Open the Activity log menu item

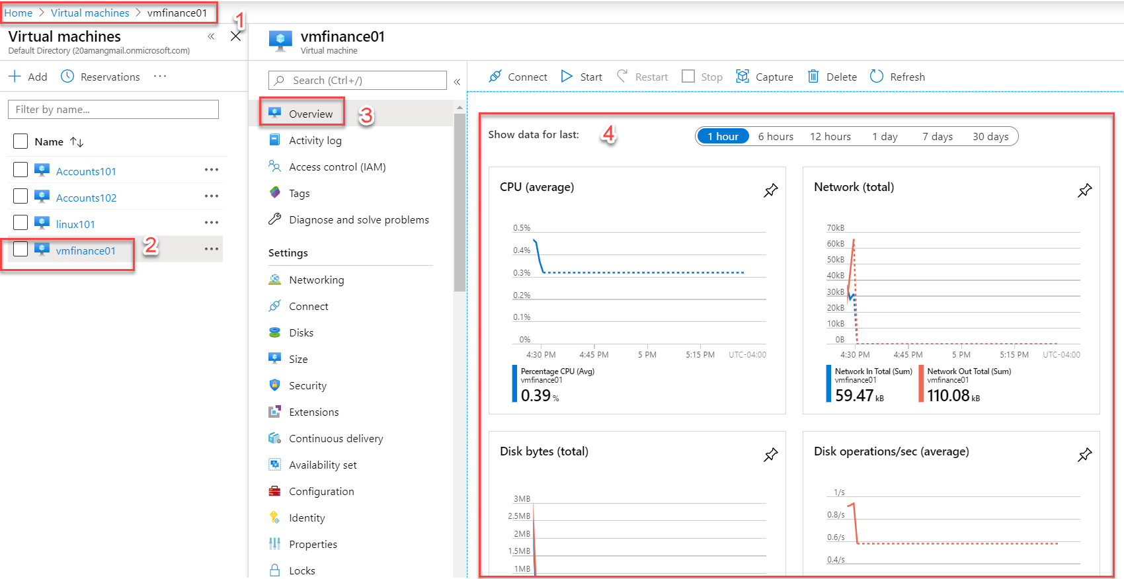click(315, 140)
